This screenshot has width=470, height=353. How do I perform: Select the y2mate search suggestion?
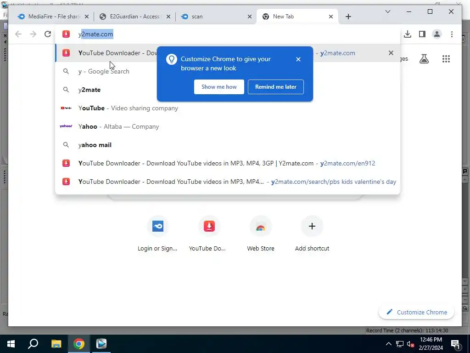click(228, 90)
